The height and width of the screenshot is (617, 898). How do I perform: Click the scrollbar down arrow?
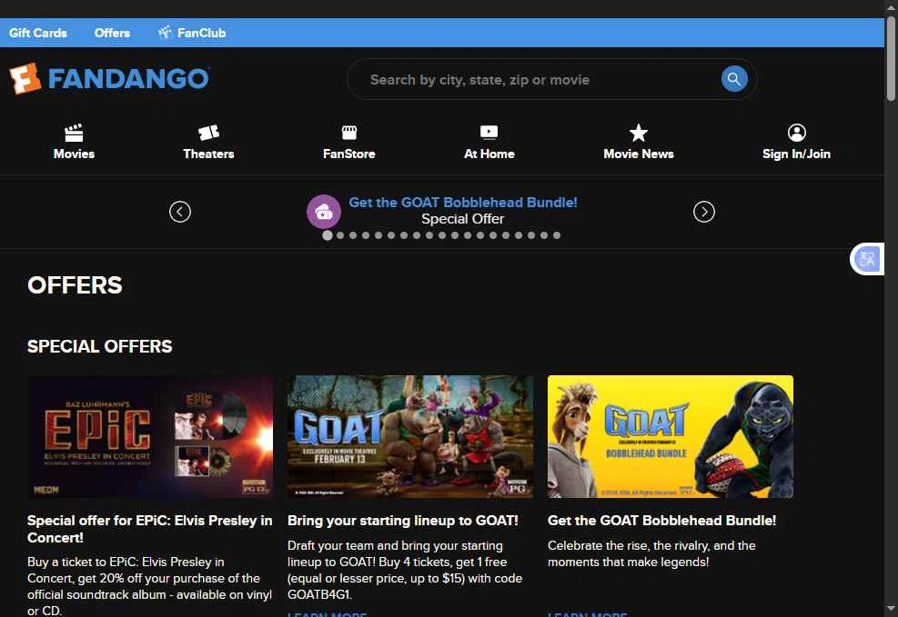point(891,609)
